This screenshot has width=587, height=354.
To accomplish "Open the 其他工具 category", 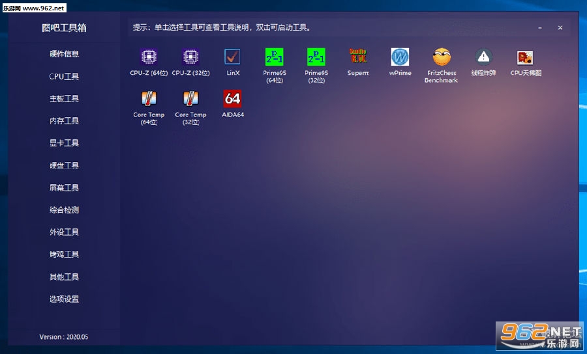I will point(64,277).
